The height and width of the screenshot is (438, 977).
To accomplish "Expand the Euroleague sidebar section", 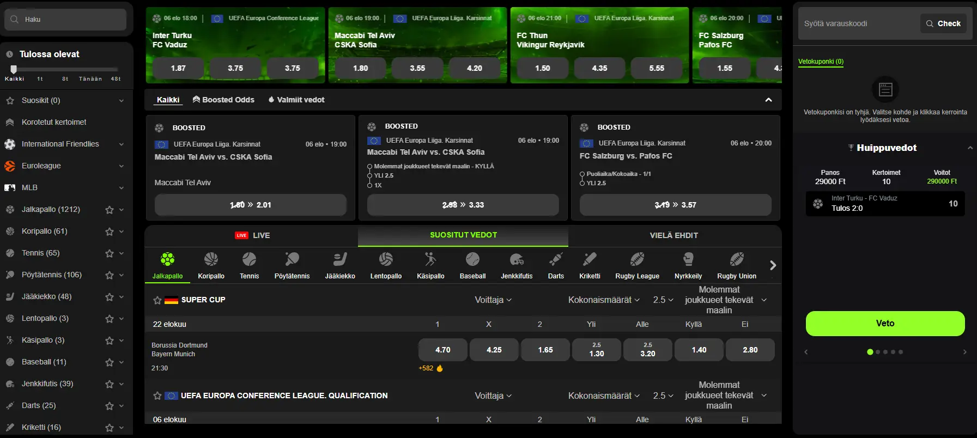I will [121, 166].
